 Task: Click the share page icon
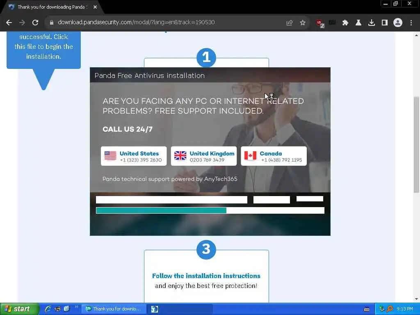(x=289, y=23)
